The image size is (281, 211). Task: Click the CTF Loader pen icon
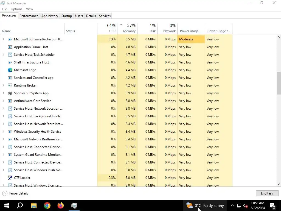point(10,178)
